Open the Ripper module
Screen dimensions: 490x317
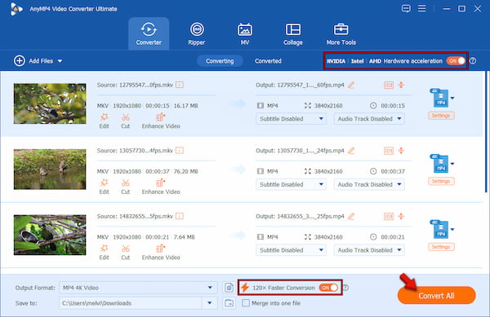point(197,34)
